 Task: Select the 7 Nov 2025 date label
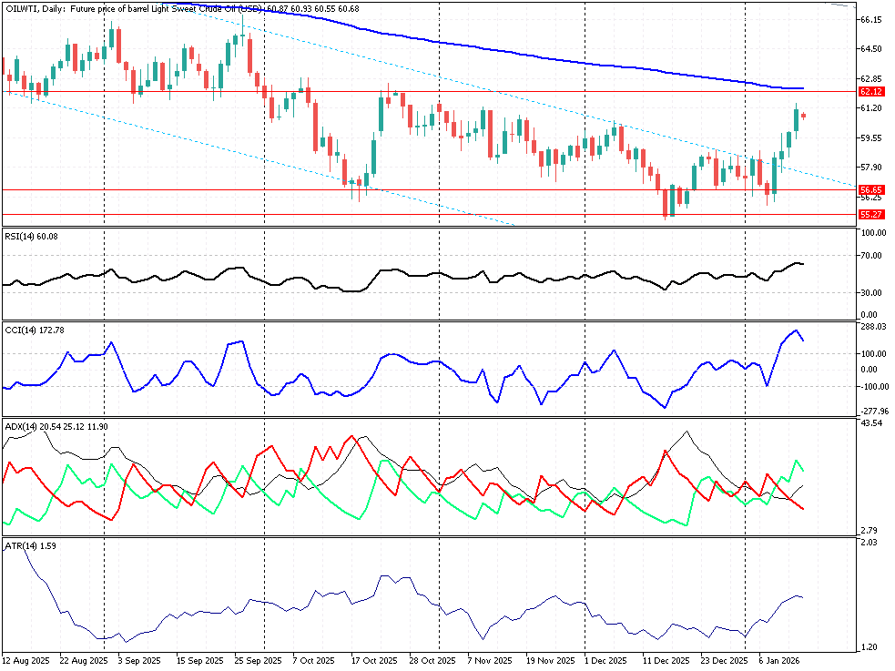[x=489, y=660]
